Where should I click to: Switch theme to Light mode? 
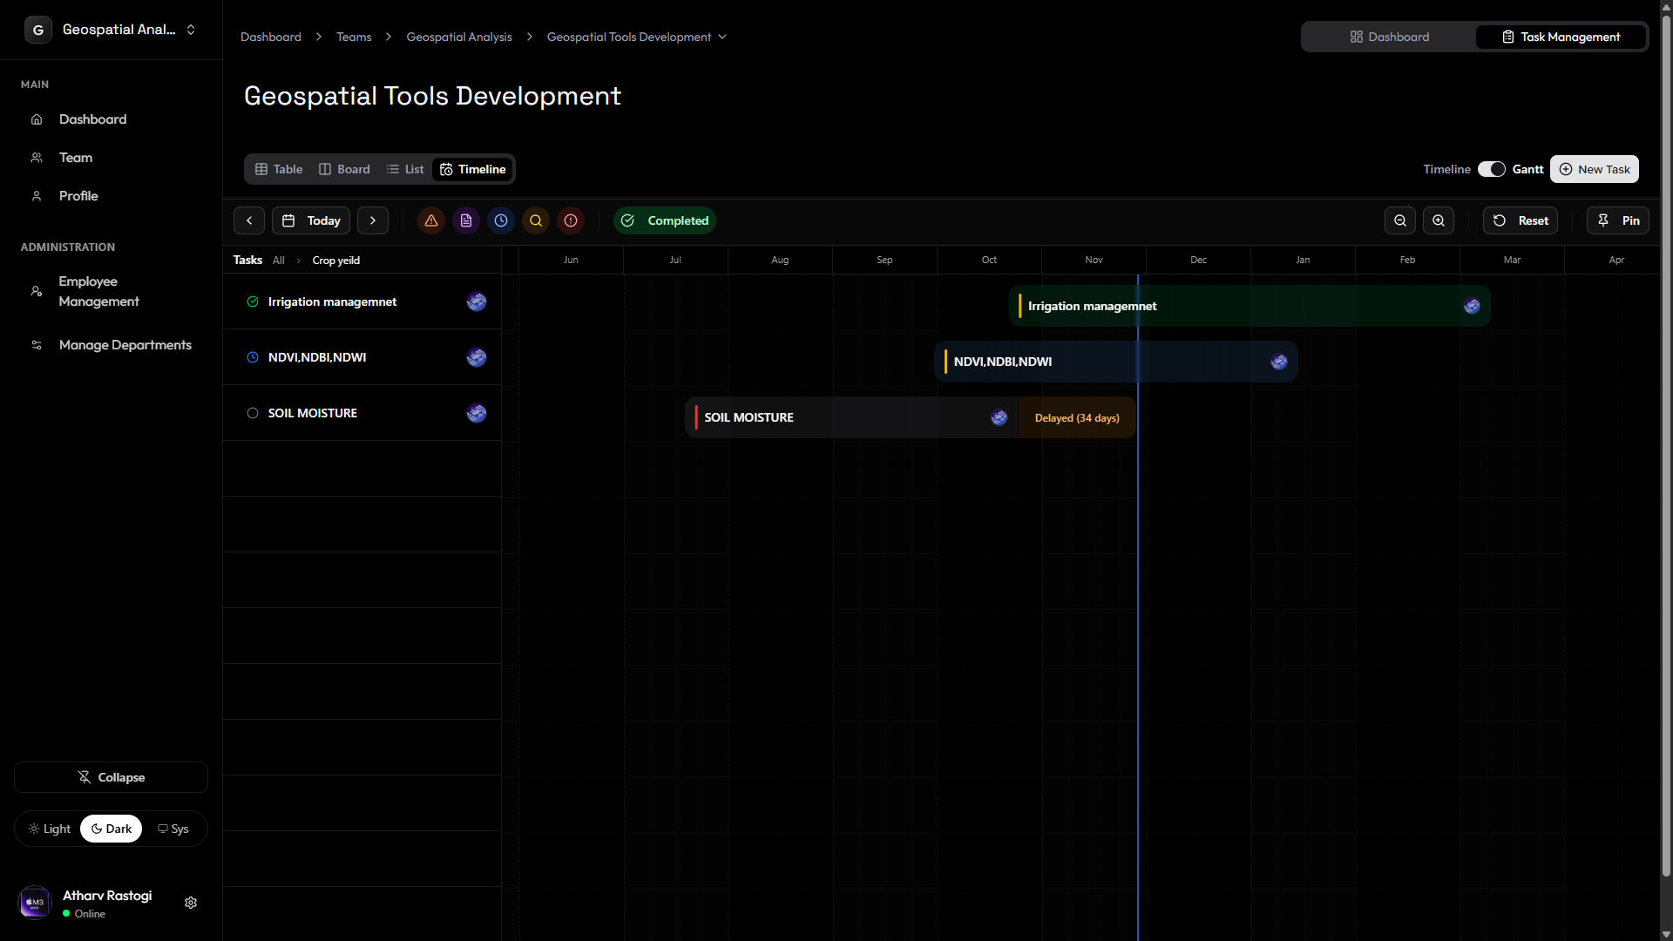50,829
